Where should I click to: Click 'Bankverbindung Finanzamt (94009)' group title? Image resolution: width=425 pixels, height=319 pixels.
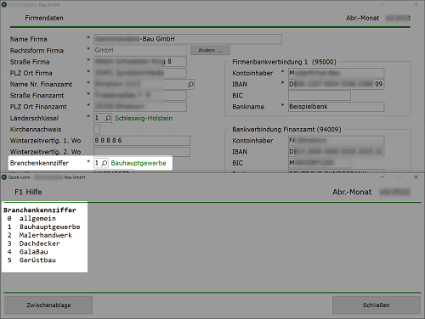coord(286,129)
